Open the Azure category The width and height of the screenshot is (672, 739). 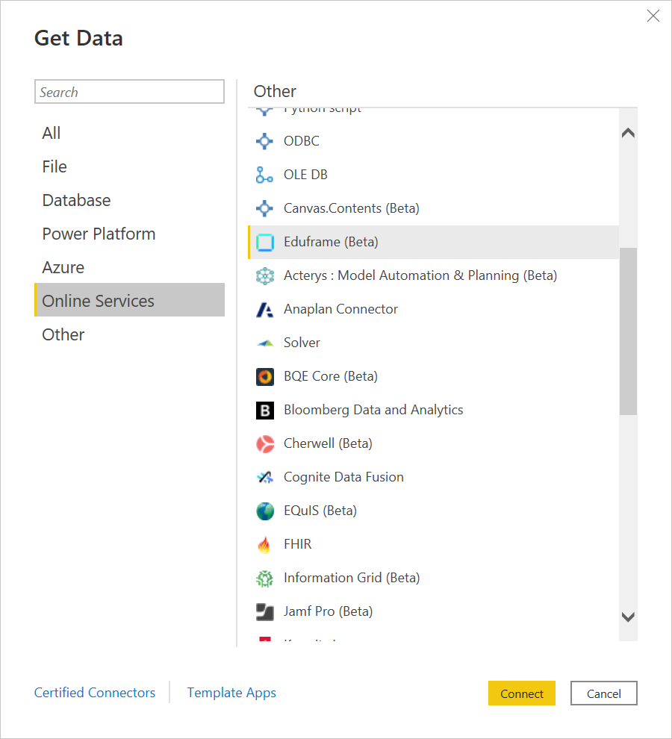point(63,266)
